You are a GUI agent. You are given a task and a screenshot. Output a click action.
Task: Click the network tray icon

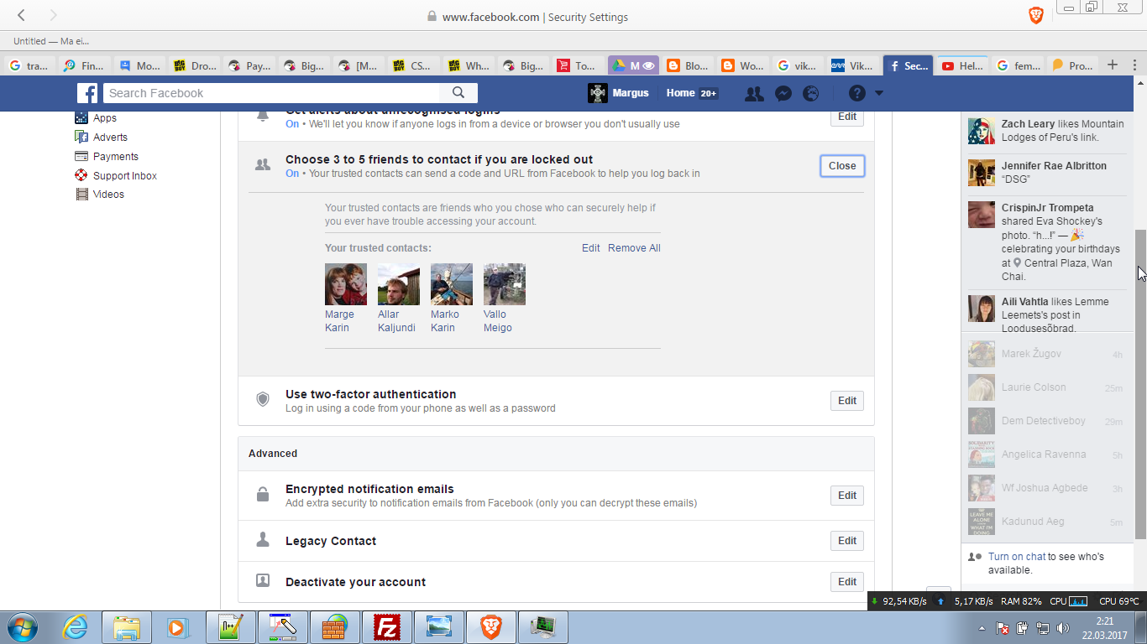pos(1042,628)
